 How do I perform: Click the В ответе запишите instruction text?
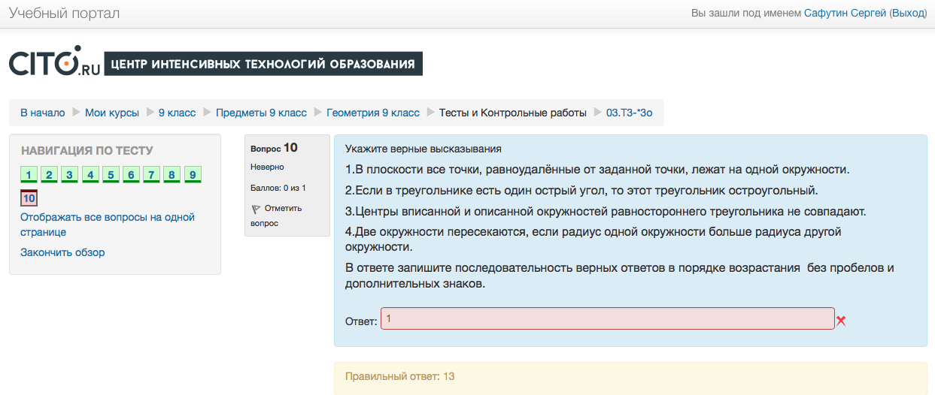click(x=619, y=276)
